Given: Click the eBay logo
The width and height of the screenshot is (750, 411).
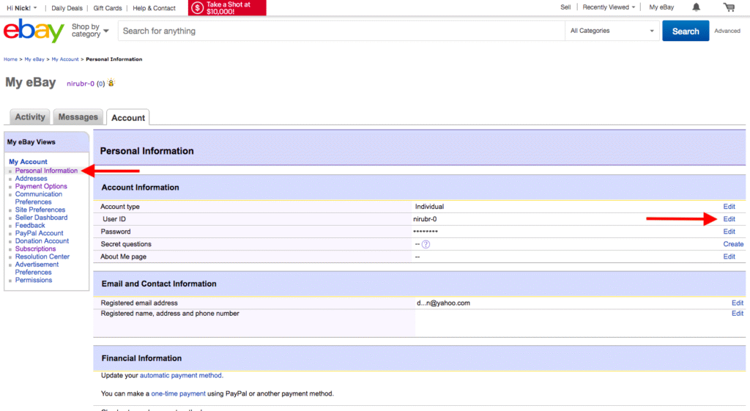Looking at the screenshot, I should [x=34, y=32].
